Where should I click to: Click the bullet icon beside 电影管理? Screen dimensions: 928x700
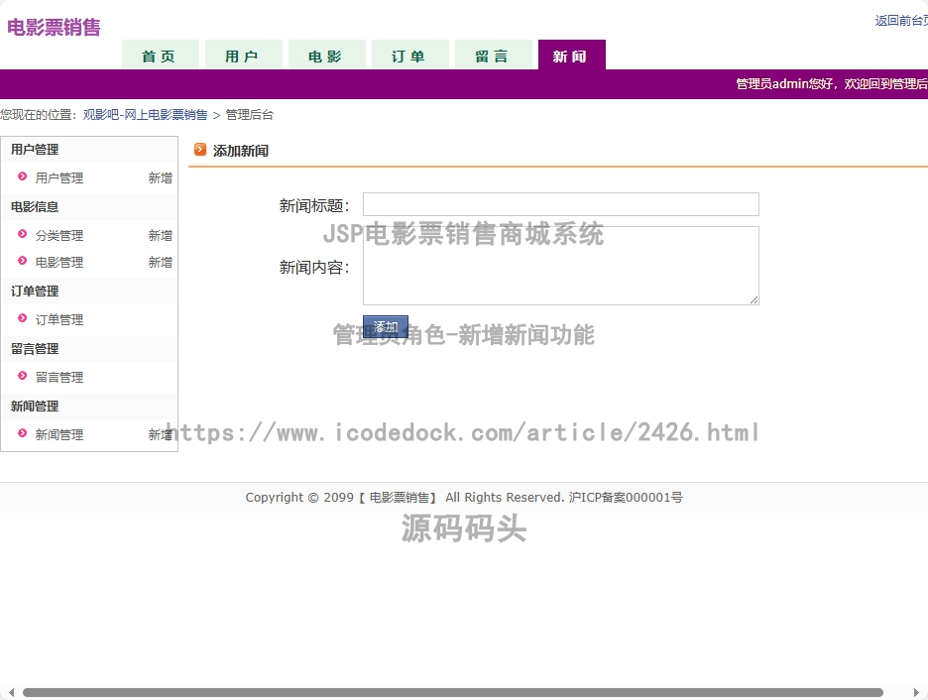(x=23, y=261)
